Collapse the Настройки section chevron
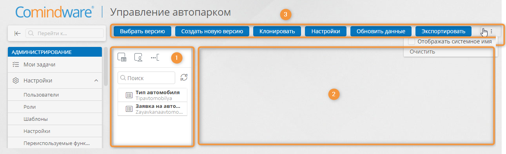Viewport: 506px width, 154px height. coord(96,81)
